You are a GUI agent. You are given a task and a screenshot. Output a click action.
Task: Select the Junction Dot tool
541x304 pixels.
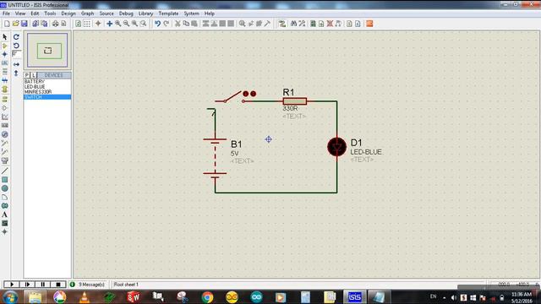5,54
